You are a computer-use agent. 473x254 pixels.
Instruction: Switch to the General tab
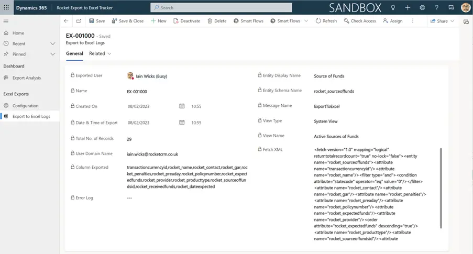point(74,53)
